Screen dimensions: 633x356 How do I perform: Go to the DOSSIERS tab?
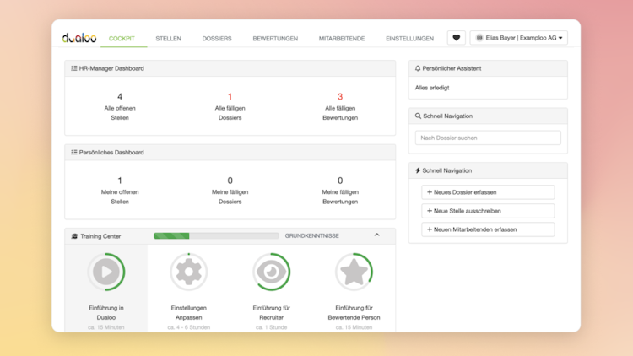pos(217,39)
